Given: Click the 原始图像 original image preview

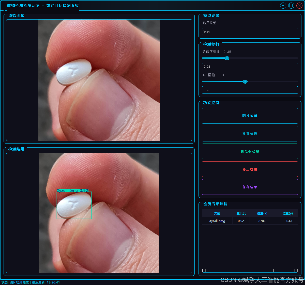Looking at the screenshot, I should (99, 80).
